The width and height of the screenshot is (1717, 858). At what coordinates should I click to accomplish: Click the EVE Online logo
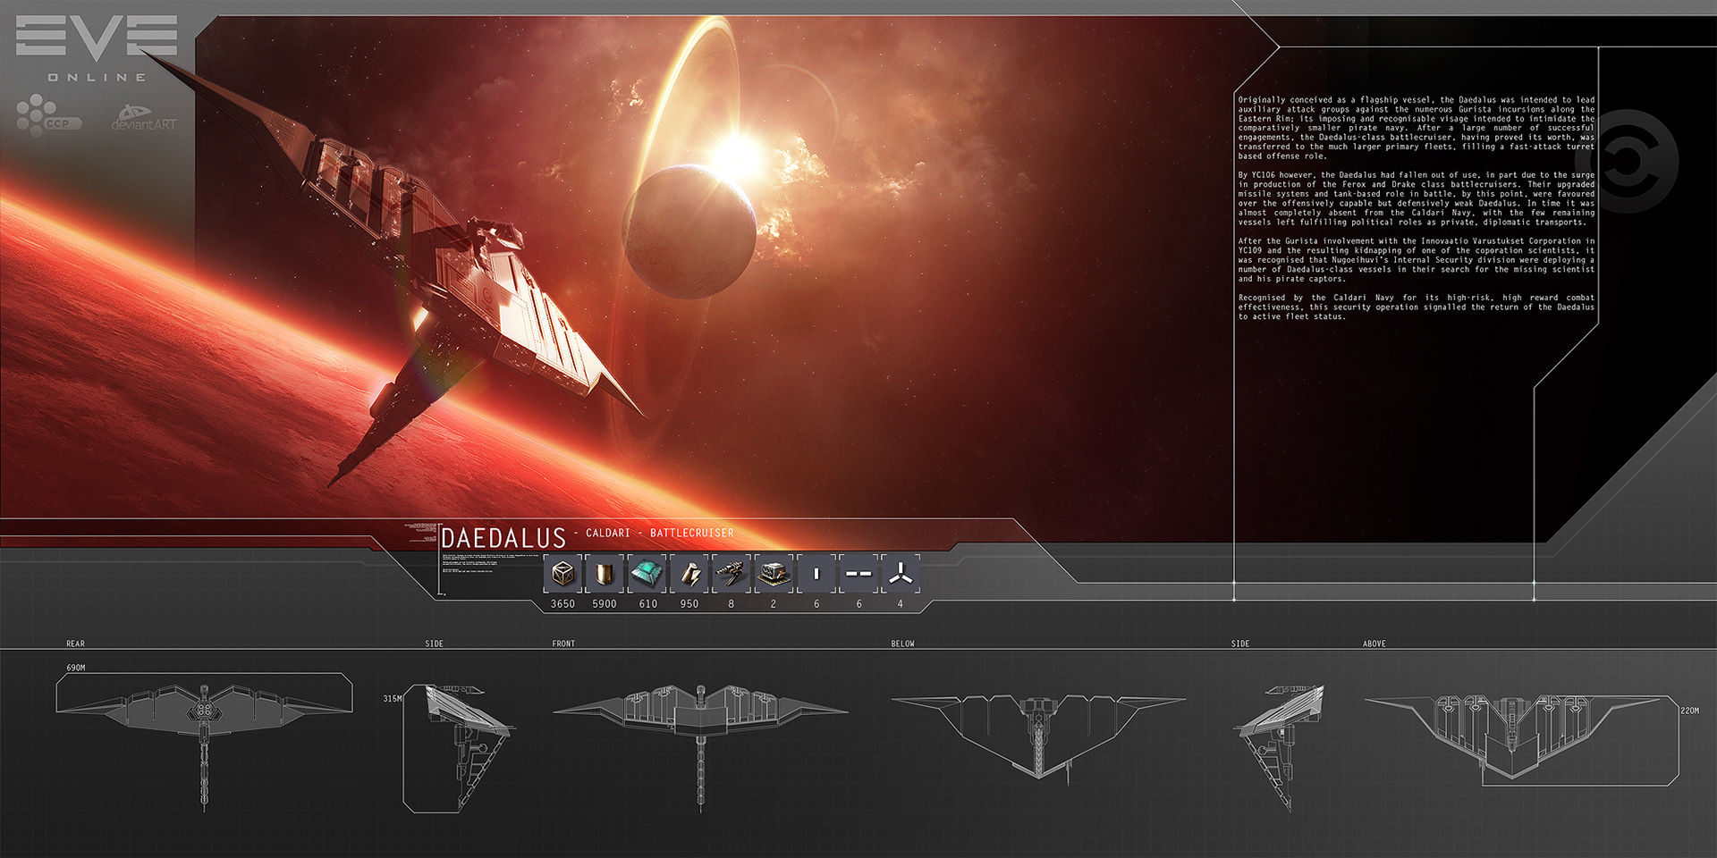[x=97, y=48]
